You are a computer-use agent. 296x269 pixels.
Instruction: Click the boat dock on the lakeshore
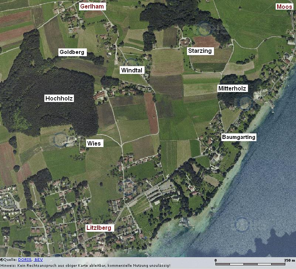pos(184,222)
